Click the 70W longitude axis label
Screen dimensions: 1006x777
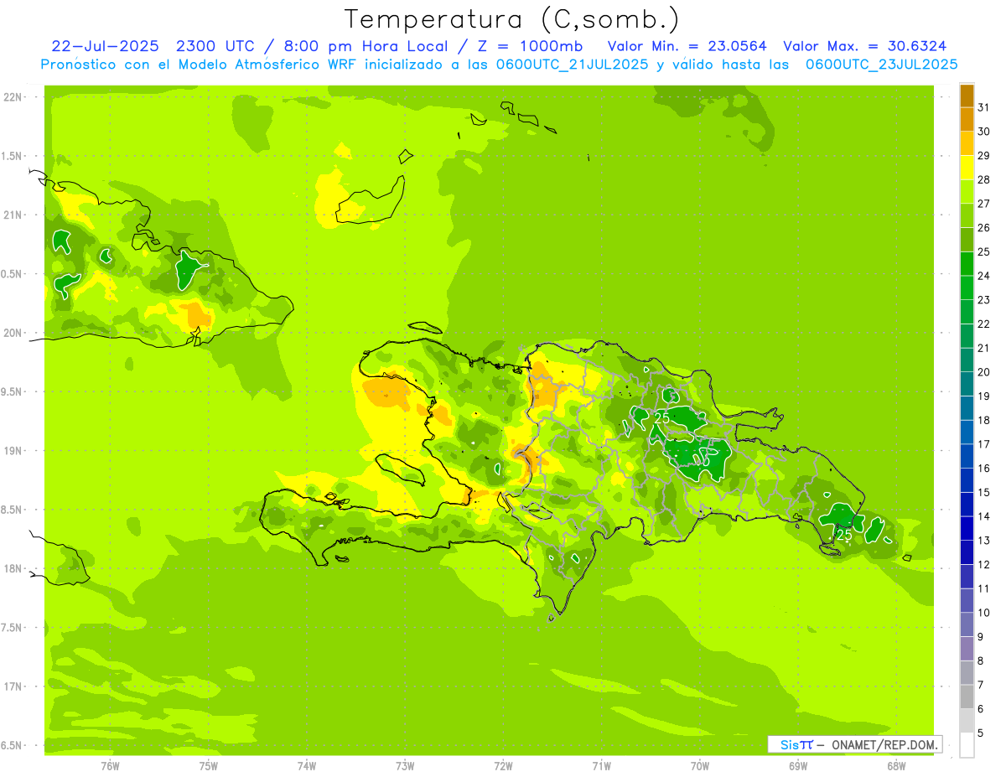pyautogui.click(x=699, y=764)
